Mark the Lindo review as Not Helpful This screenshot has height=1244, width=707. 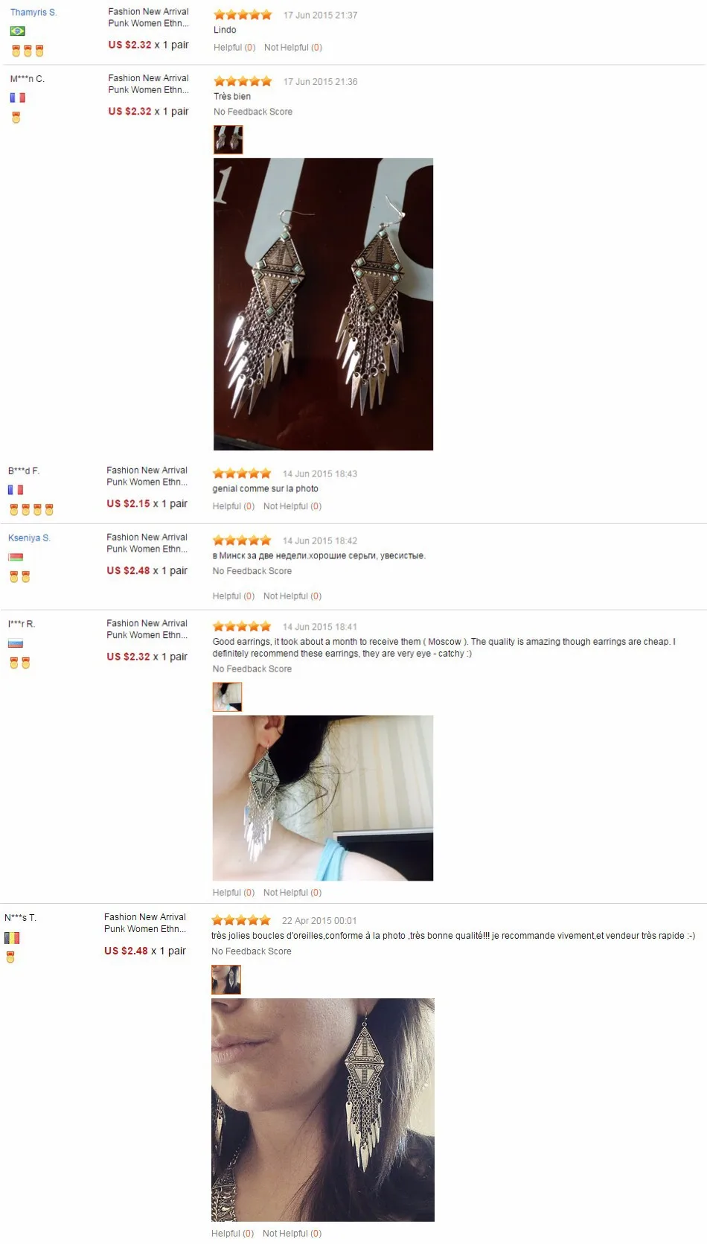(x=293, y=48)
